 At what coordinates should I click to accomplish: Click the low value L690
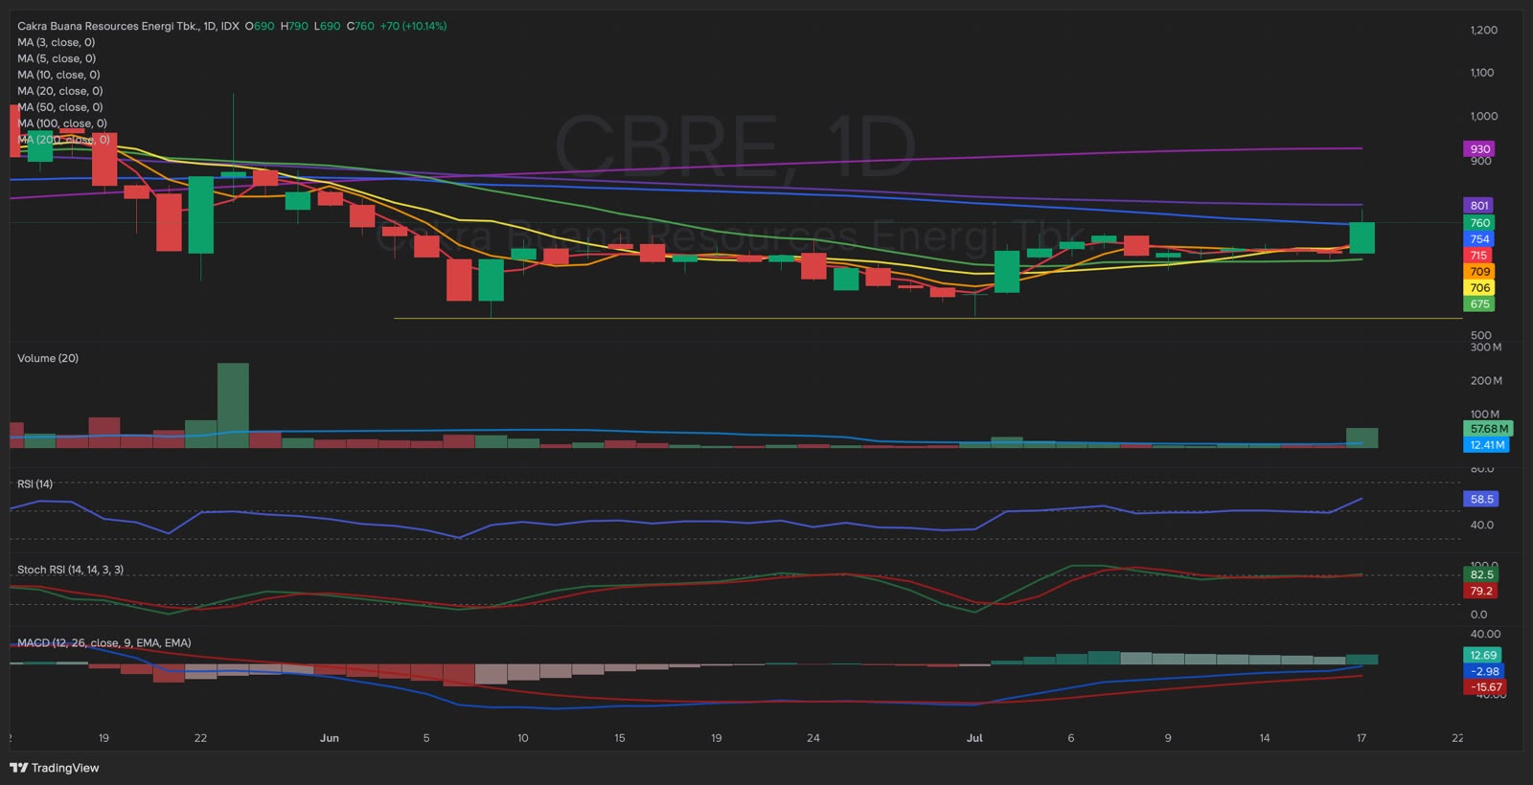[327, 26]
